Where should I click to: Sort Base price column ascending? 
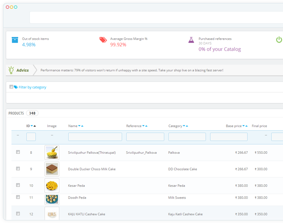[x=246, y=126]
